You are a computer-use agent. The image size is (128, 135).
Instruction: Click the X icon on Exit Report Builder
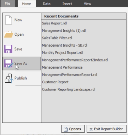coord(91,129)
